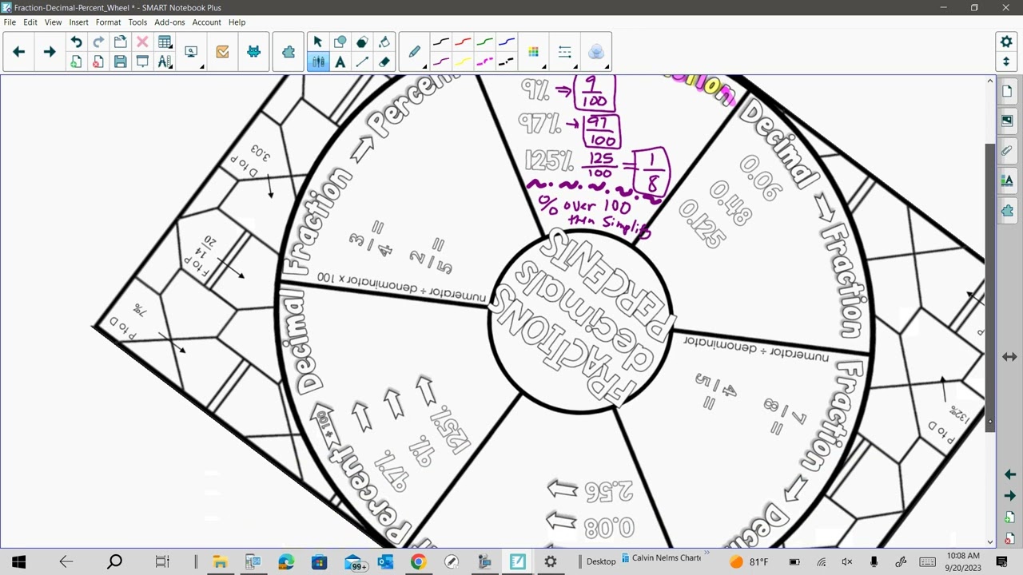
Task: Open the Attachments paperclip tab
Action: (x=1007, y=150)
